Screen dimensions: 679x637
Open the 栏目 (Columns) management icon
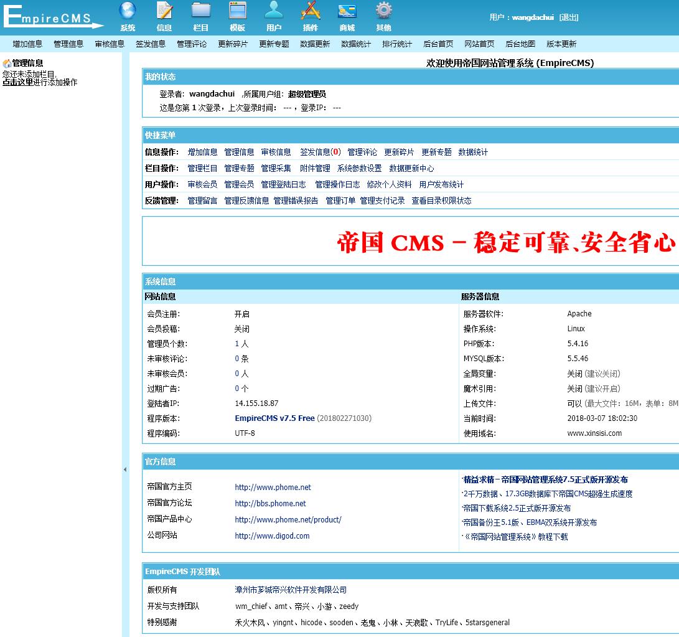pyautogui.click(x=200, y=16)
